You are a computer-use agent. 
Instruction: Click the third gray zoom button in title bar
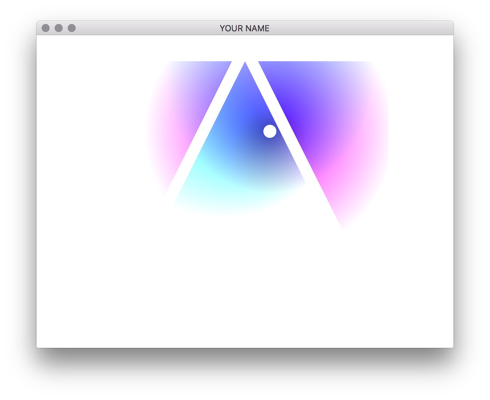coord(72,28)
